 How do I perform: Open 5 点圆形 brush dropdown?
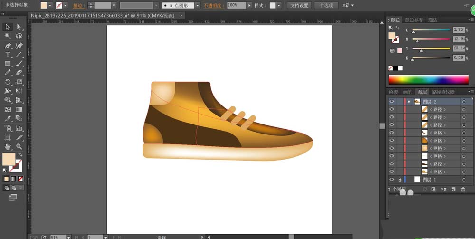coord(197,5)
